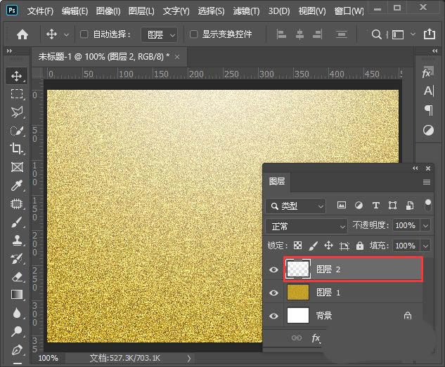Open the Styles fx panel icon
The image size is (445, 367).
pos(428,73)
